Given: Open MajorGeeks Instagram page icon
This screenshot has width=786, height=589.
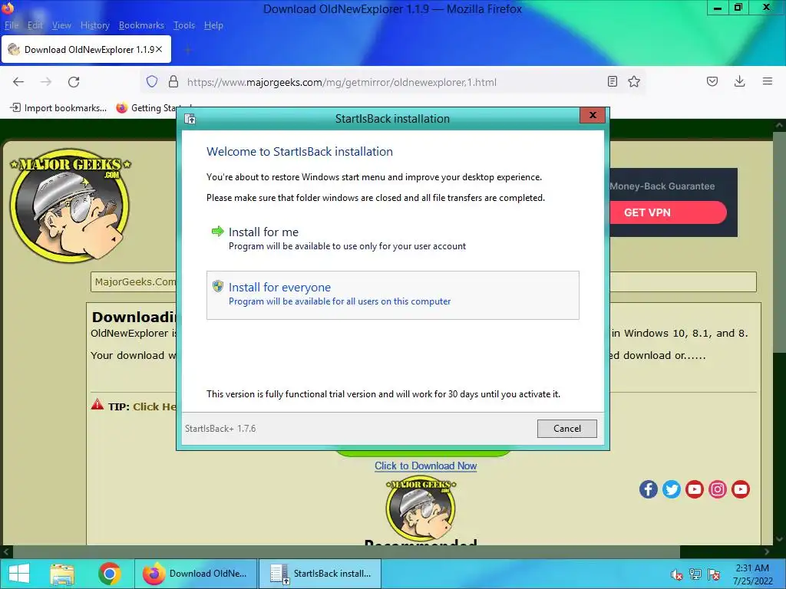Looking at the screenshot, I should click(x=718, y=489).
